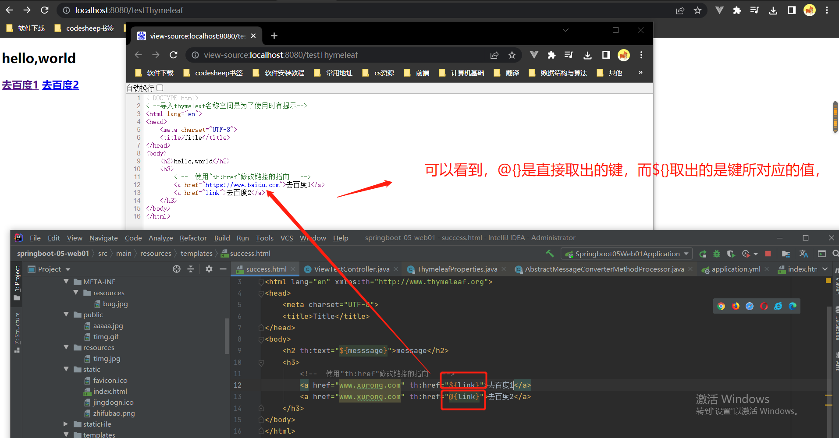Open the Refactor menu in IntelliJ
Viewport: 839px width, 438px height.
pyautogui.click(x=193, y=238)
